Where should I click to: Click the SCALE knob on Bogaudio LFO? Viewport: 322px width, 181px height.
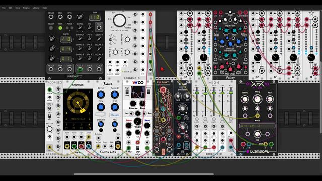tap(127, 52)
